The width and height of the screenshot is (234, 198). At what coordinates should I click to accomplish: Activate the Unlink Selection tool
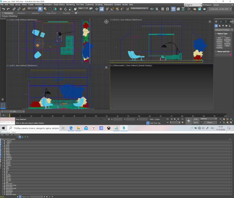point(19,9)
